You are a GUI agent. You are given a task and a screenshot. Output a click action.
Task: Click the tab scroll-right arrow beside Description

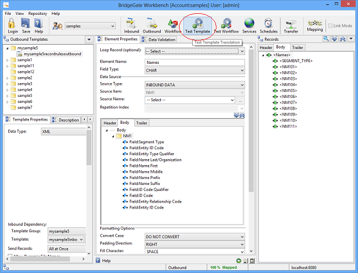tap(90, 119)
